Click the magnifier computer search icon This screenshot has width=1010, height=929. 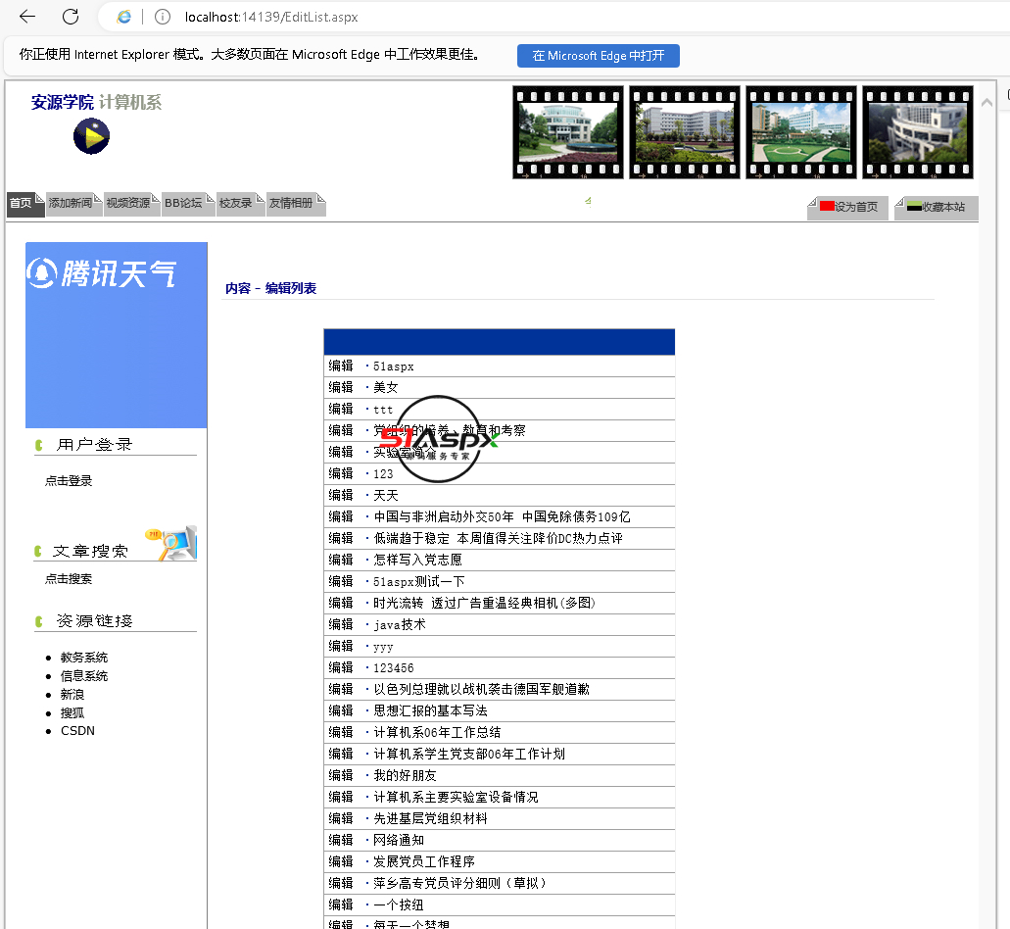point(175,542)
